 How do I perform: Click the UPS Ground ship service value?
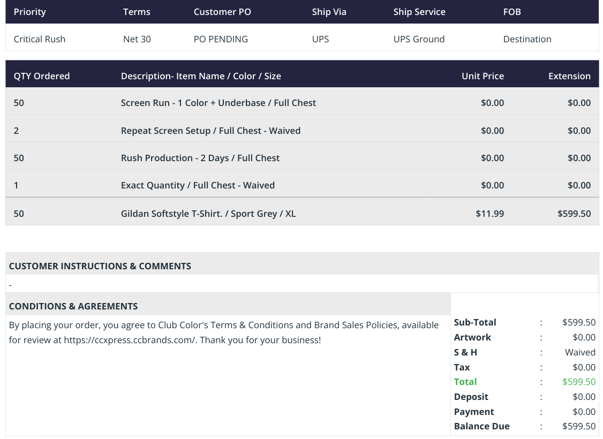[x=419, y=39]
